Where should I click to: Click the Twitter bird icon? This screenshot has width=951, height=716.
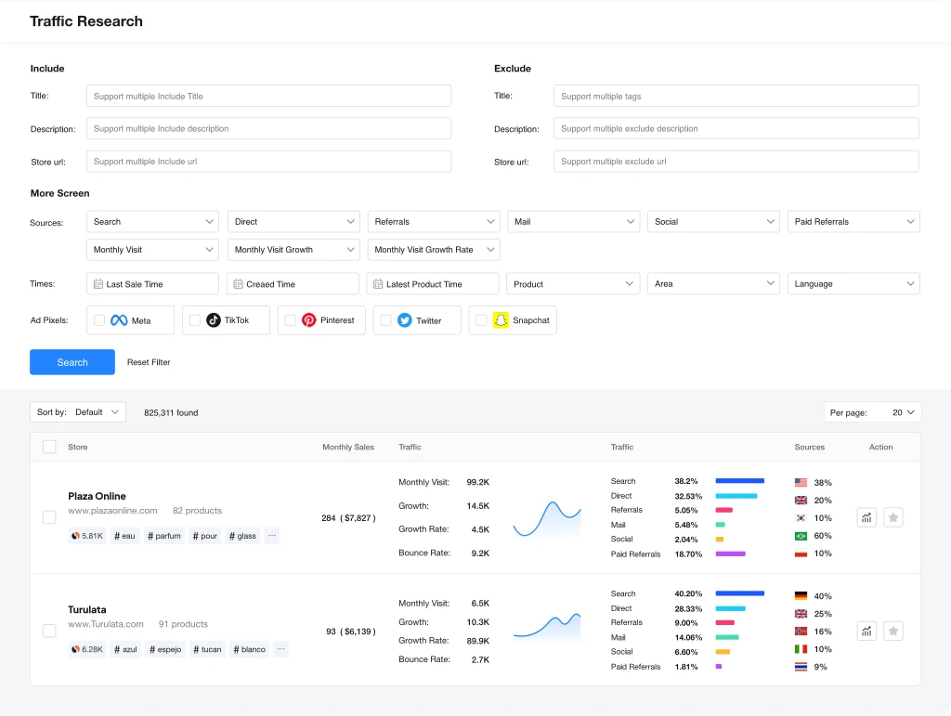point(405,320)
